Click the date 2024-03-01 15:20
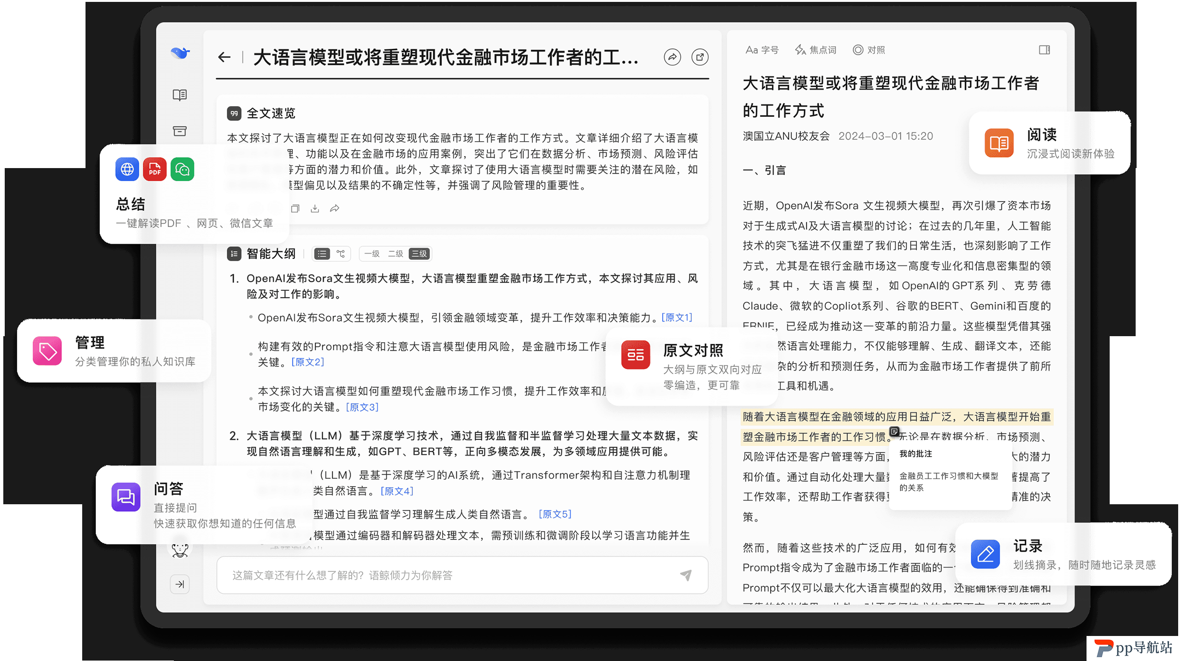Screen dimensions: 1181x661 (885, 136)
